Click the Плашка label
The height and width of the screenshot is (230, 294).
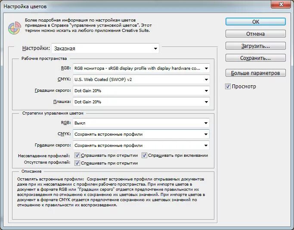pyautogui.click(x=62, y=102)
